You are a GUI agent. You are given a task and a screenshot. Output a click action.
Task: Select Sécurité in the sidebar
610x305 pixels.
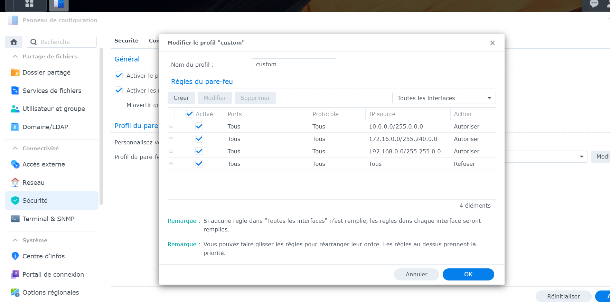tap(52, 201)
